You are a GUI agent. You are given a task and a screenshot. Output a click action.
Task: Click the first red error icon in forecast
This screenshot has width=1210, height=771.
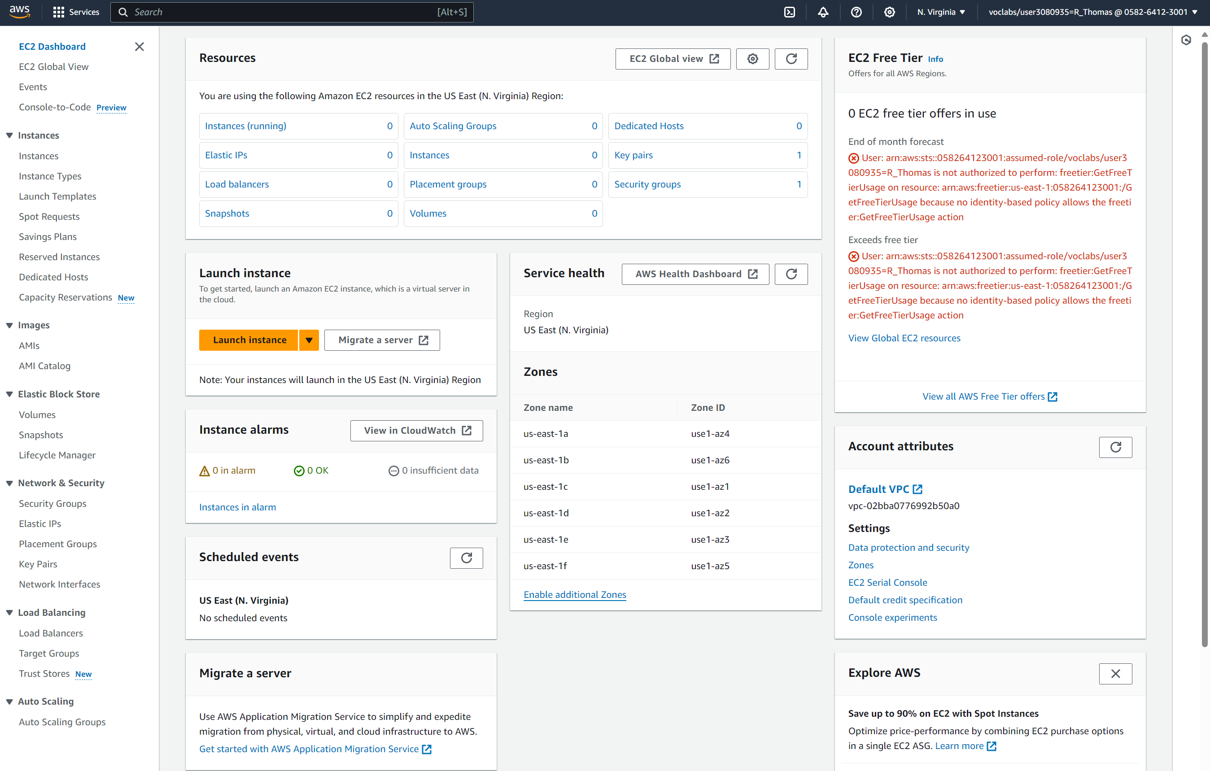pyautogui.click(x=853, y=158)
